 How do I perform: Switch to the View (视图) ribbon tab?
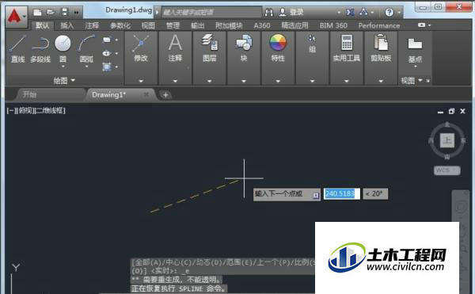(148, 26)
